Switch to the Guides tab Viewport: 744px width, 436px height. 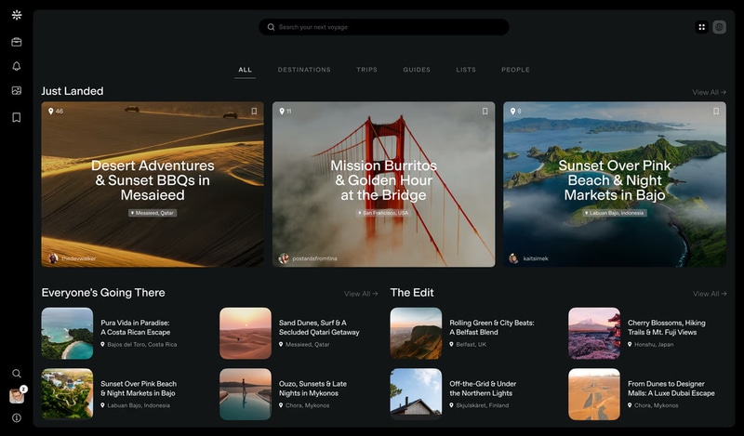coord(417,70)
